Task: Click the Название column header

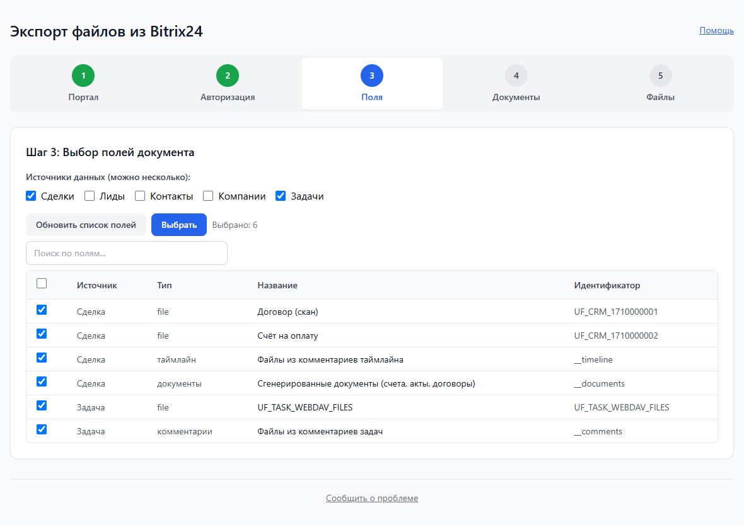Action: click(x=277, y=285)
